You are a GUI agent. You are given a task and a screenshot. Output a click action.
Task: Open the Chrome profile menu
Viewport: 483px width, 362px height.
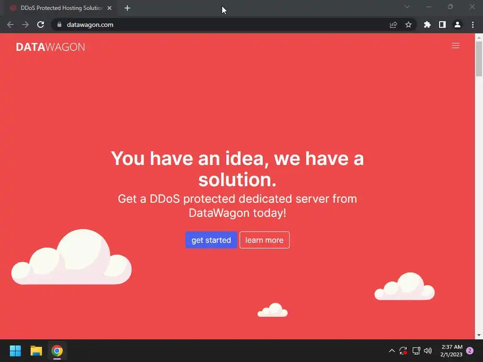point(458,25)
